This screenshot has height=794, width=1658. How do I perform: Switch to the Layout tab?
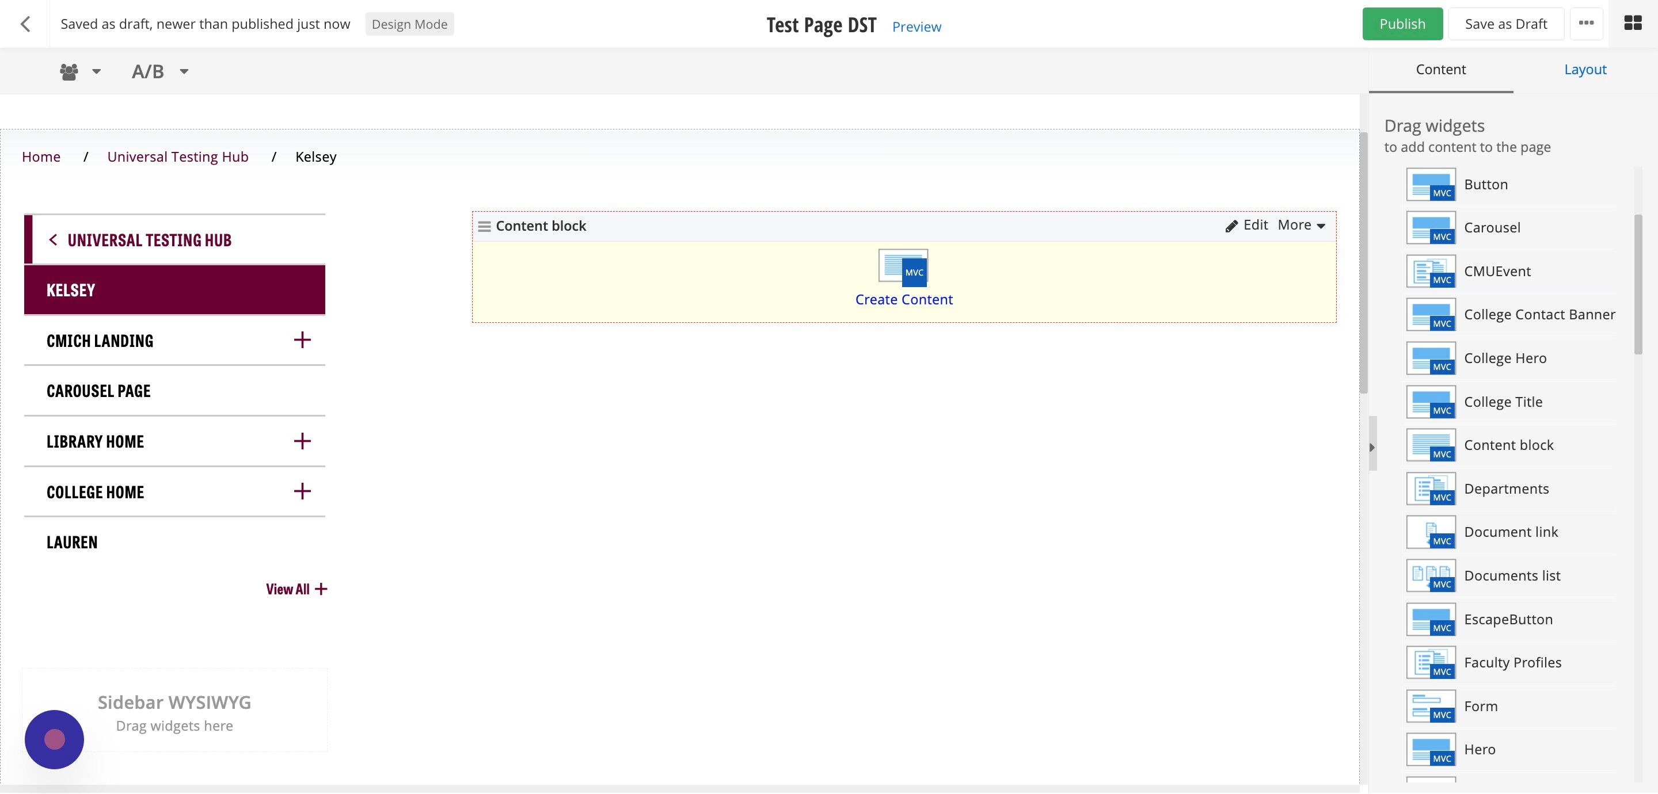click(x=1585, y=69)
